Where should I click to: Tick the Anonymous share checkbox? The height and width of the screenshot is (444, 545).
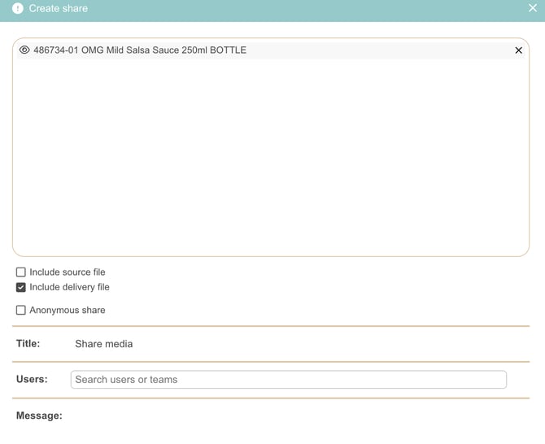point(21,310)
